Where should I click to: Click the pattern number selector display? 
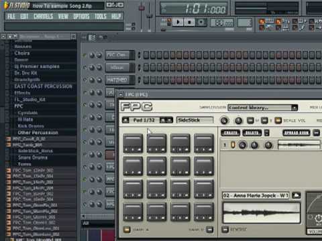[x=244, y=23]
